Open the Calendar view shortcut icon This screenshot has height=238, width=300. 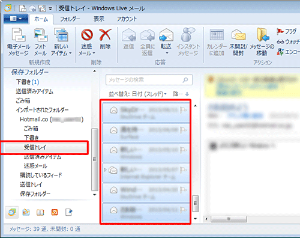(x=26, y=212)
